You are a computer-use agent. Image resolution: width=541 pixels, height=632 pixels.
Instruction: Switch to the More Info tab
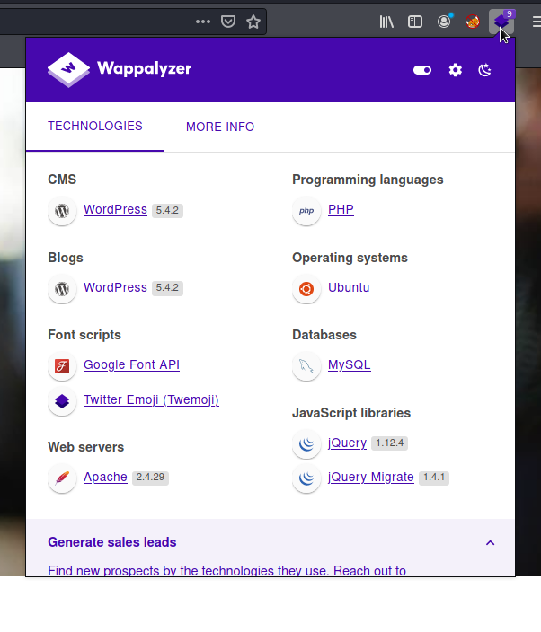[x=220, y=127]
